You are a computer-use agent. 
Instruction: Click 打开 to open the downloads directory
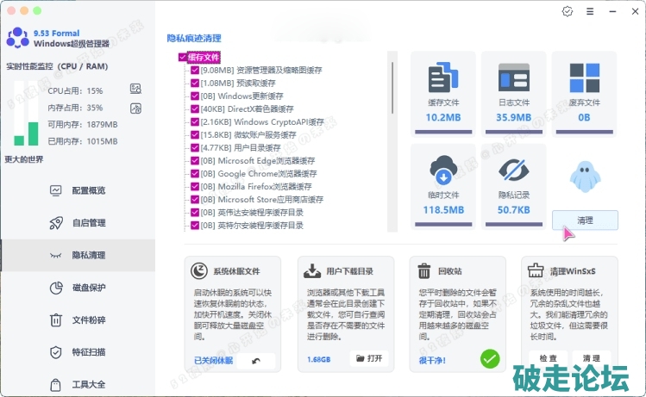coord(369,359)
